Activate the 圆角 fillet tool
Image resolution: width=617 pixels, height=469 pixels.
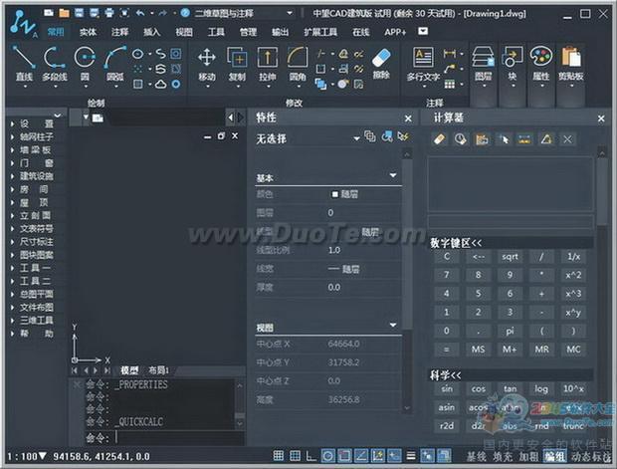coord(298,64)
